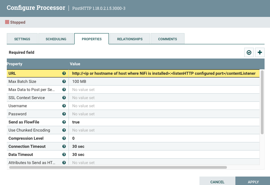270x185 pixels.
Task: Cancel the processor configuration
Action: [x=217, y=181]
